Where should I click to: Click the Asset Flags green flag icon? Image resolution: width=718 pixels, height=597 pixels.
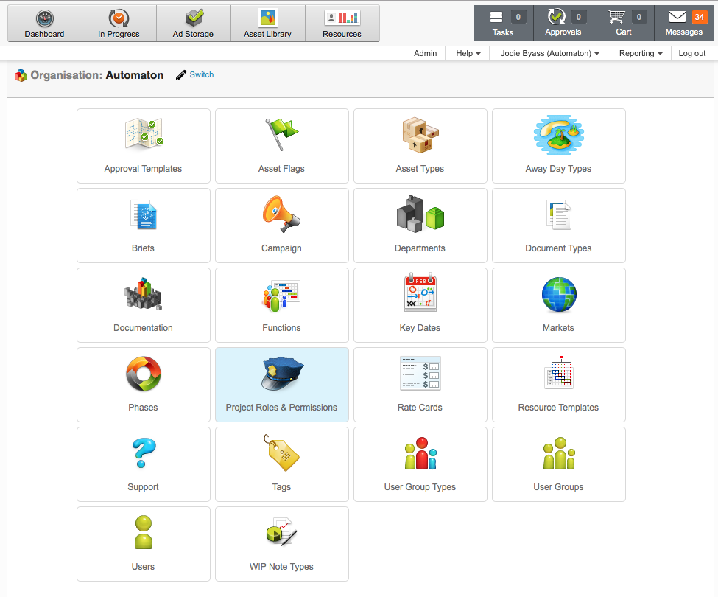[x=281, y=134]
